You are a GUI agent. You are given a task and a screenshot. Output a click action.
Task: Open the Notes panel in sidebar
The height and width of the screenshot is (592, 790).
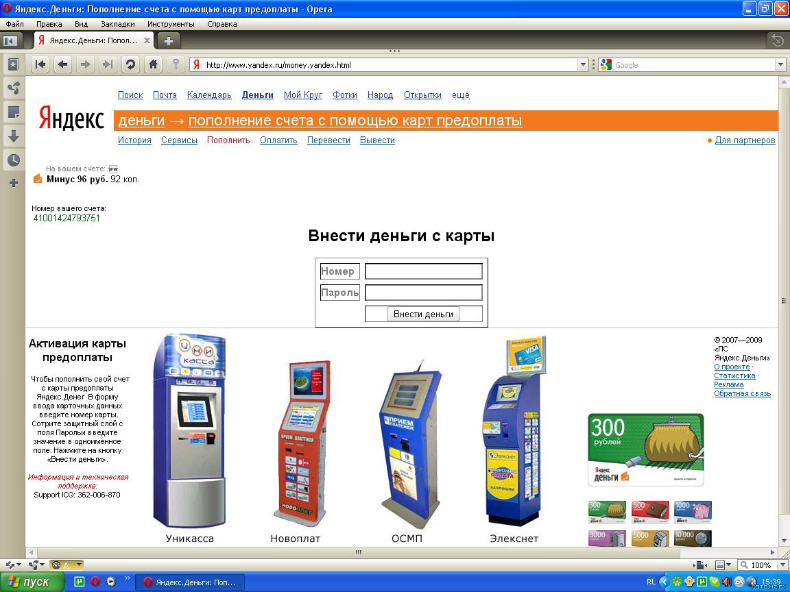click(14, 112)
